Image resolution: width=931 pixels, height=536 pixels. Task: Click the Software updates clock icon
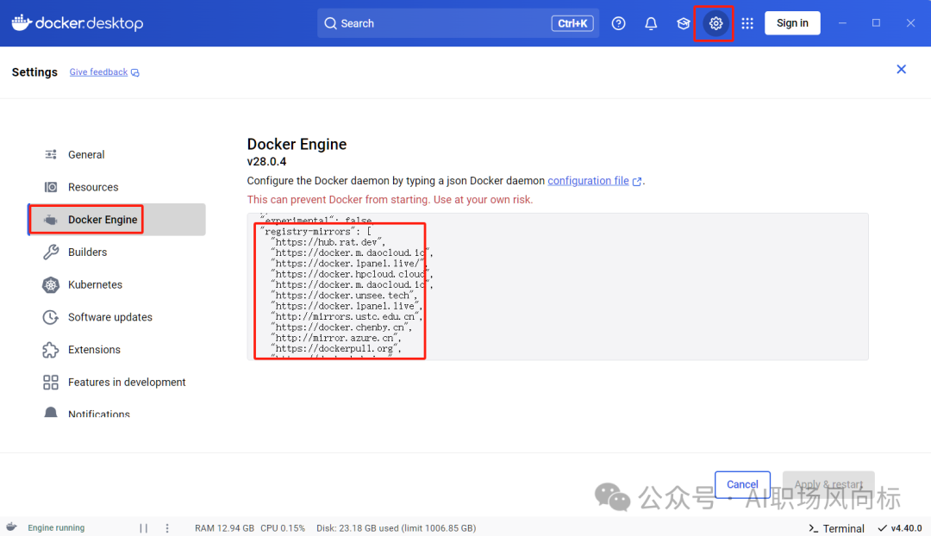point(51,317)
